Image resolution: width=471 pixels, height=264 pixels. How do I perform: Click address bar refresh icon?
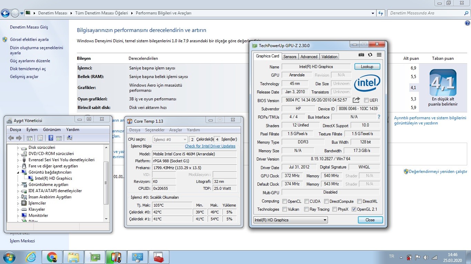[381, 13]
